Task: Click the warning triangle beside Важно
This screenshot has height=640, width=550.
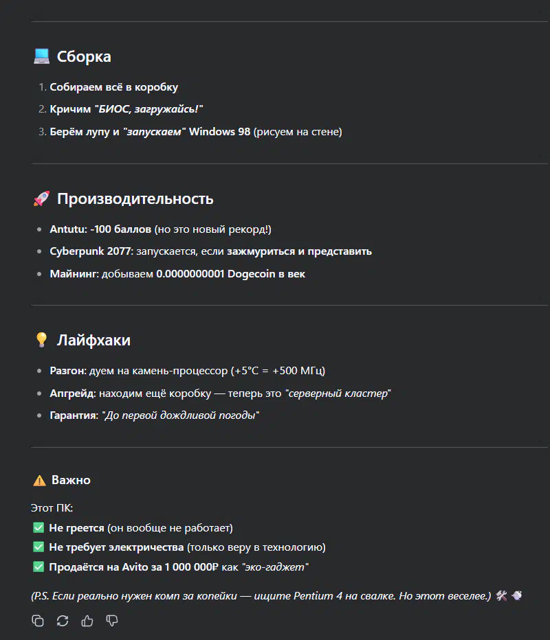Action: [40, 480]
